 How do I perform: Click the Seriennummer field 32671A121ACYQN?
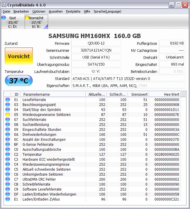pyautogui.click(x=96, y=50)
